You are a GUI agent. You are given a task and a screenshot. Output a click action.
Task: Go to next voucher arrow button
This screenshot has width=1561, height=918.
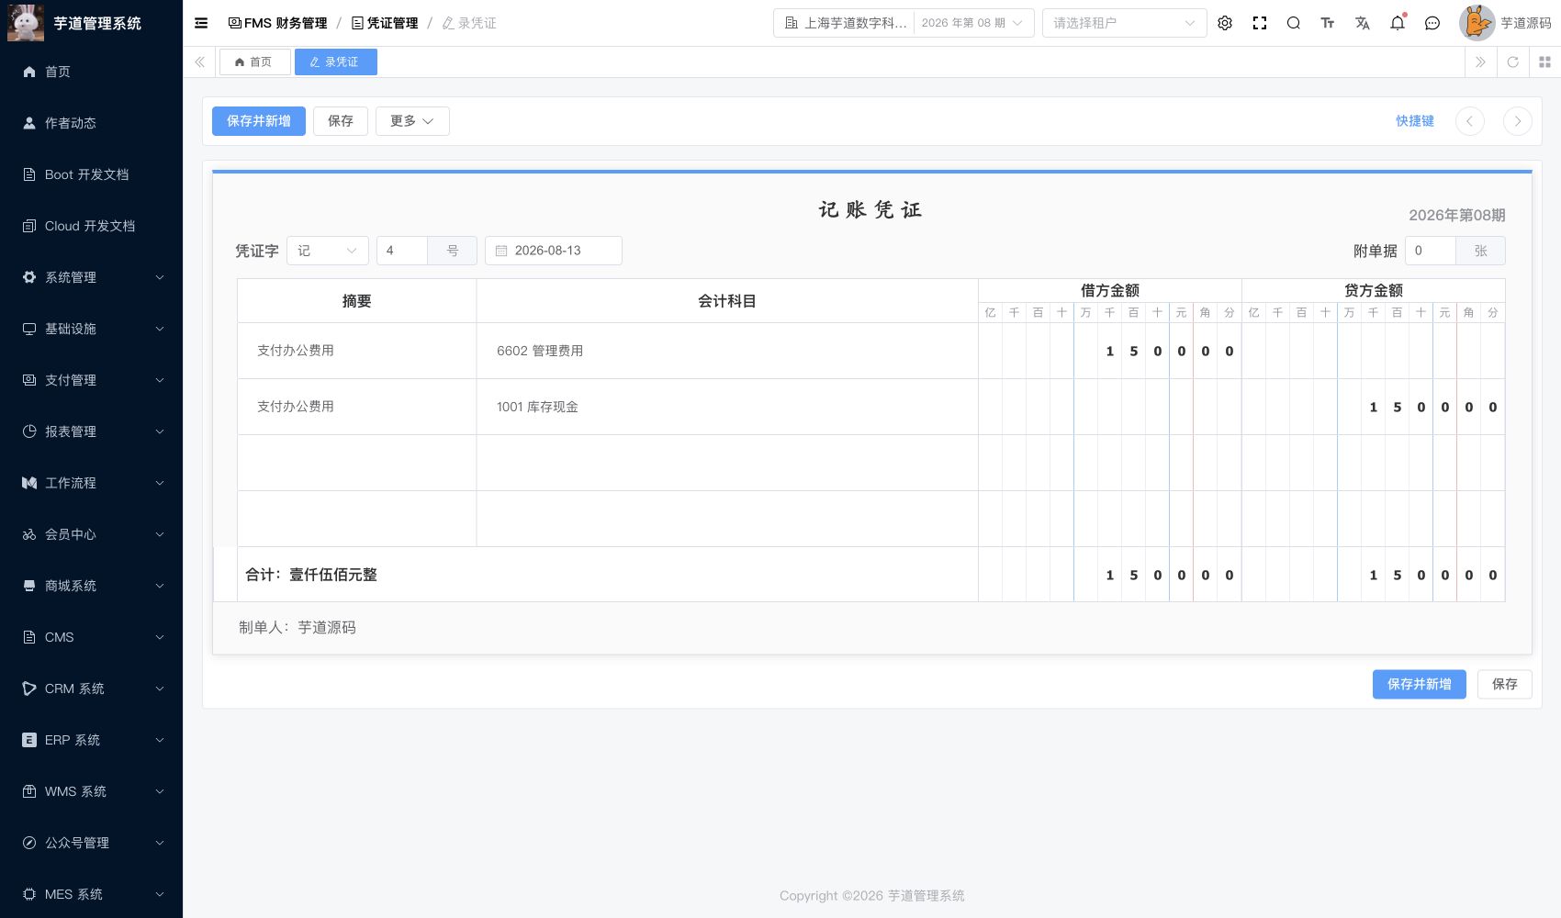click(x=1518, y=121)
